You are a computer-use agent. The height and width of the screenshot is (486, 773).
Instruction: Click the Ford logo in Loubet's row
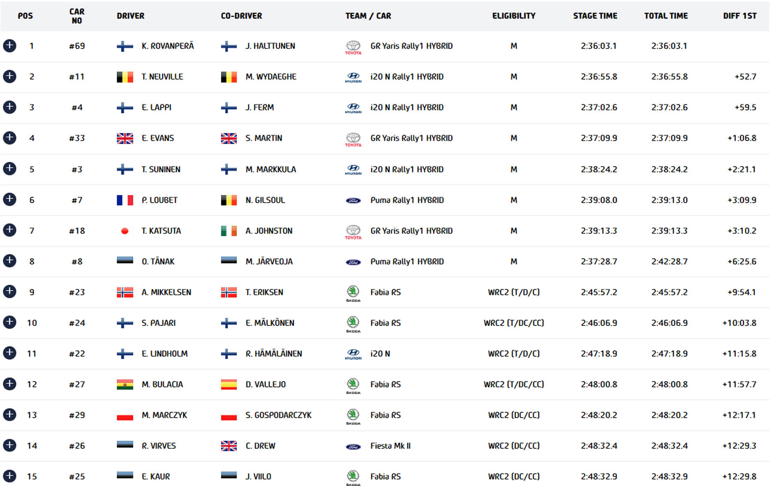(353, 200)
